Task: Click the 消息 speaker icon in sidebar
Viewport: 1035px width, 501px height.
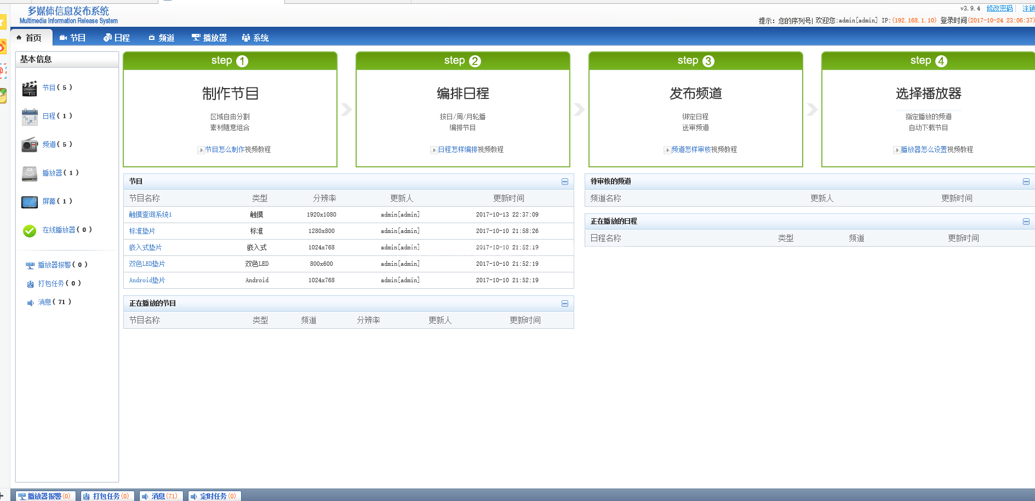Action: [30, 302]
